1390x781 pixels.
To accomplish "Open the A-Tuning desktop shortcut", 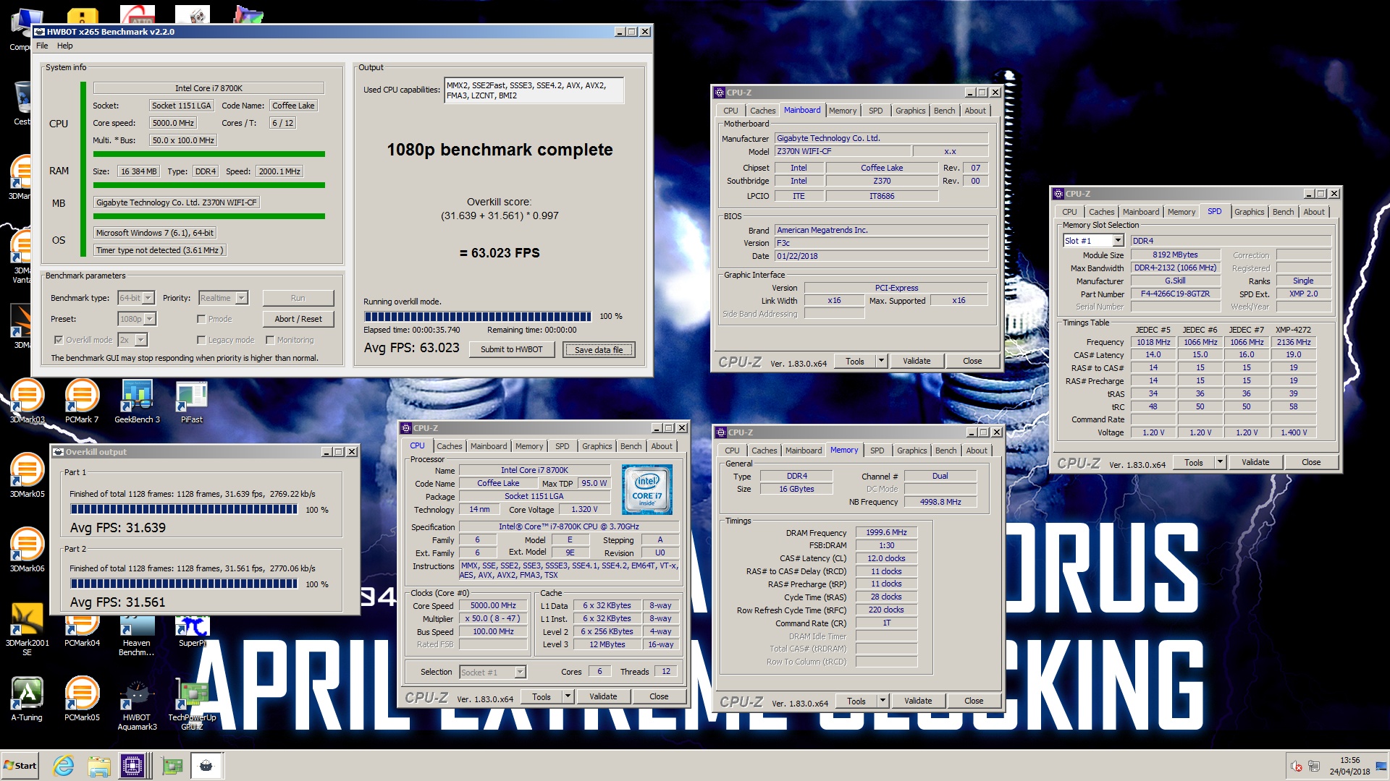I will point(27,699).
